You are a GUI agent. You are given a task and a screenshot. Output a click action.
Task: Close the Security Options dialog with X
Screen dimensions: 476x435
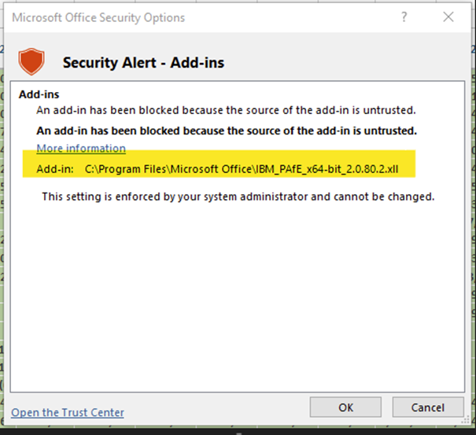pyautogui.click(x=448, y=17)
